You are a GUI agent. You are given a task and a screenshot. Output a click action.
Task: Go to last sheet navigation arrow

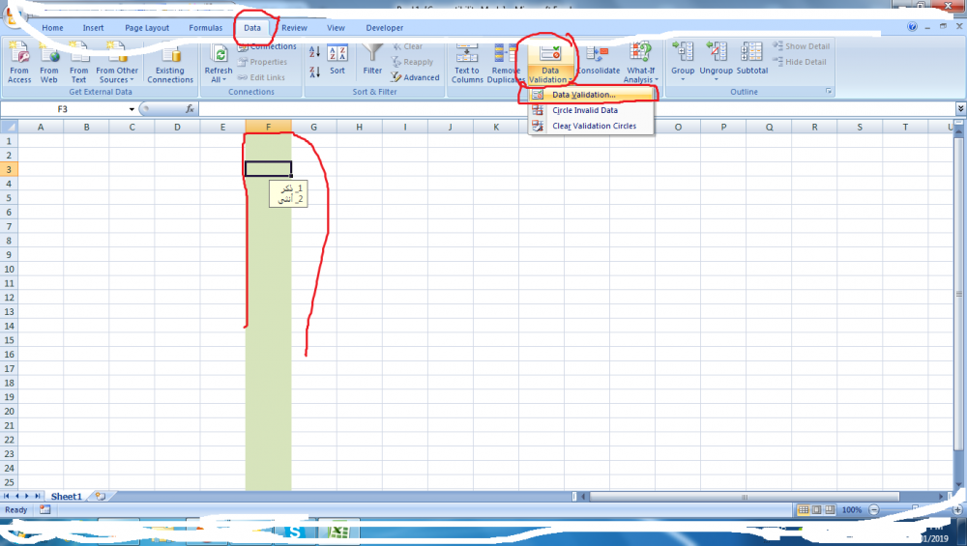(x=38, y=496)
